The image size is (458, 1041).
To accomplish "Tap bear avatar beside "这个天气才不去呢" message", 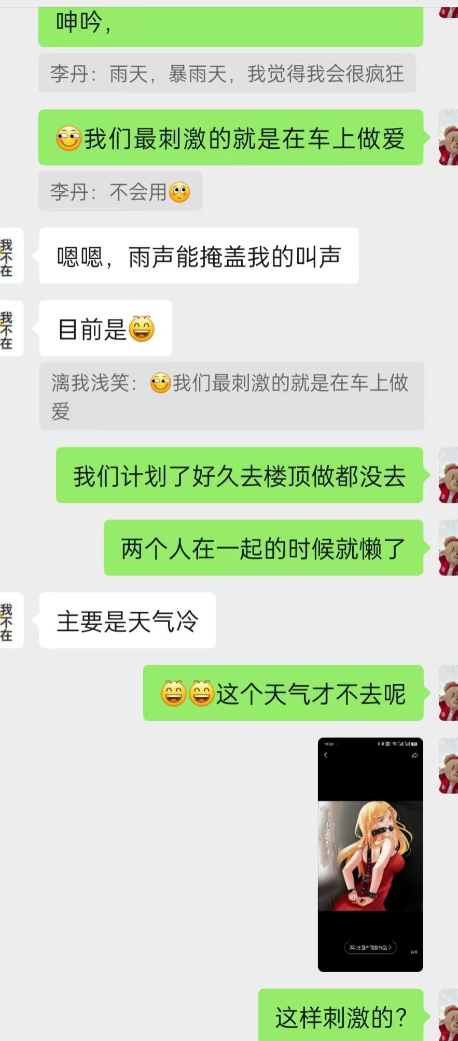I will click(449, 693).
